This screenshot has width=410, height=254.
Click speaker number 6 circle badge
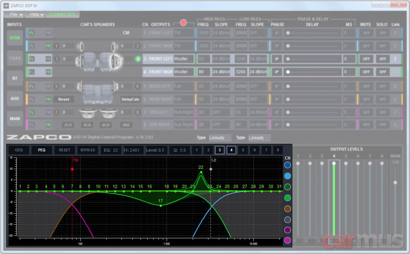pyautogui.click(x=137, y=86)
